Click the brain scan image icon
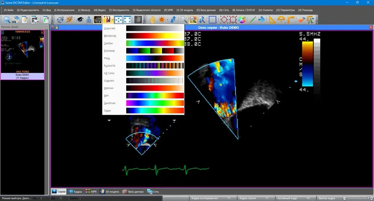The width and height of the screenshot is (374, 201). coord(98,20)
